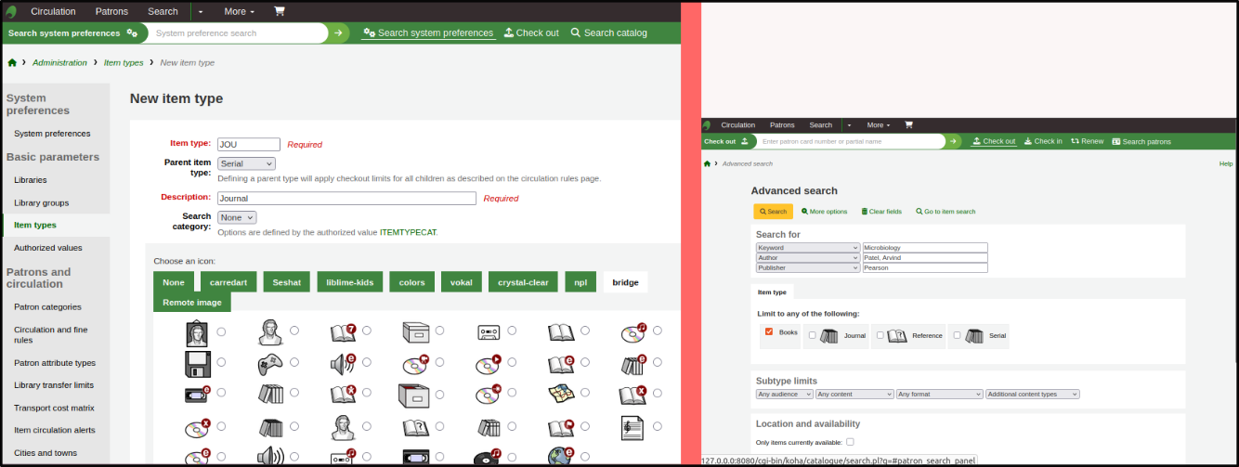Enable Only items currently available checkbox
This screenshot has height=467, width=1239.
point(850,442)
